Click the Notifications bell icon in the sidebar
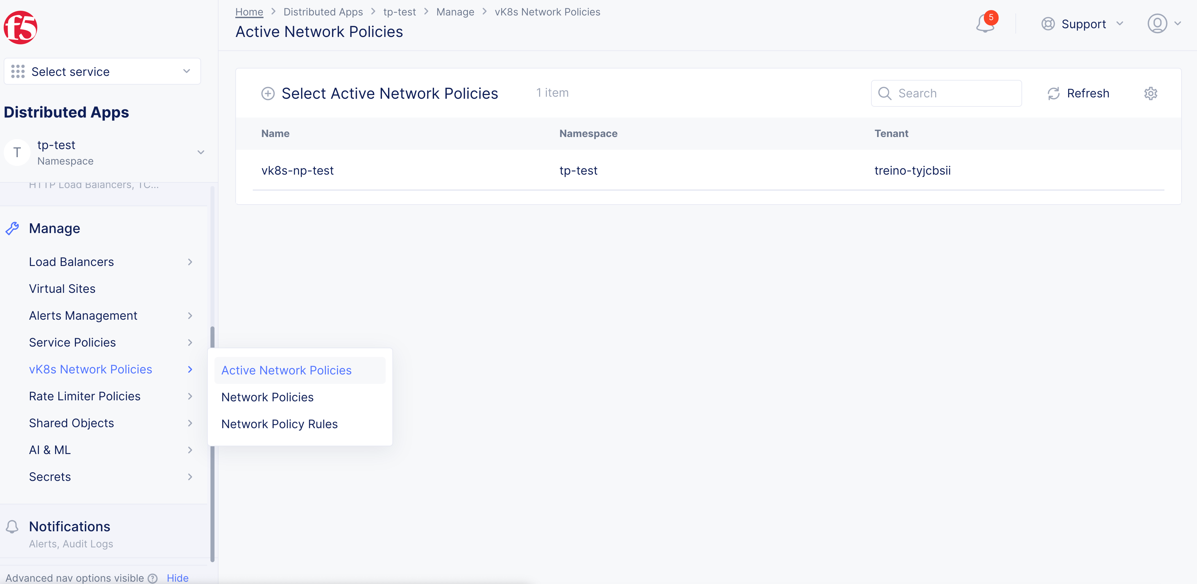Screen dimensions: 1197x584 pos(12,526)
